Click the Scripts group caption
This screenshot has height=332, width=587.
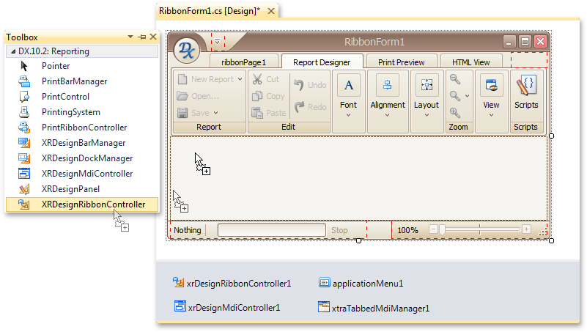coord(525,127)
